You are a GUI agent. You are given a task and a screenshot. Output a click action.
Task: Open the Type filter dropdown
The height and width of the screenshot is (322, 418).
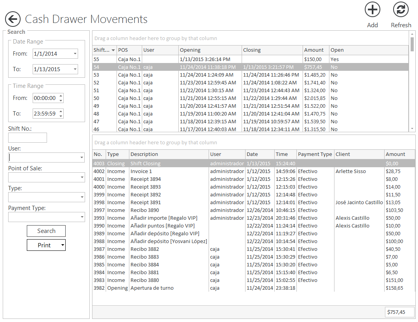[82, 197]
